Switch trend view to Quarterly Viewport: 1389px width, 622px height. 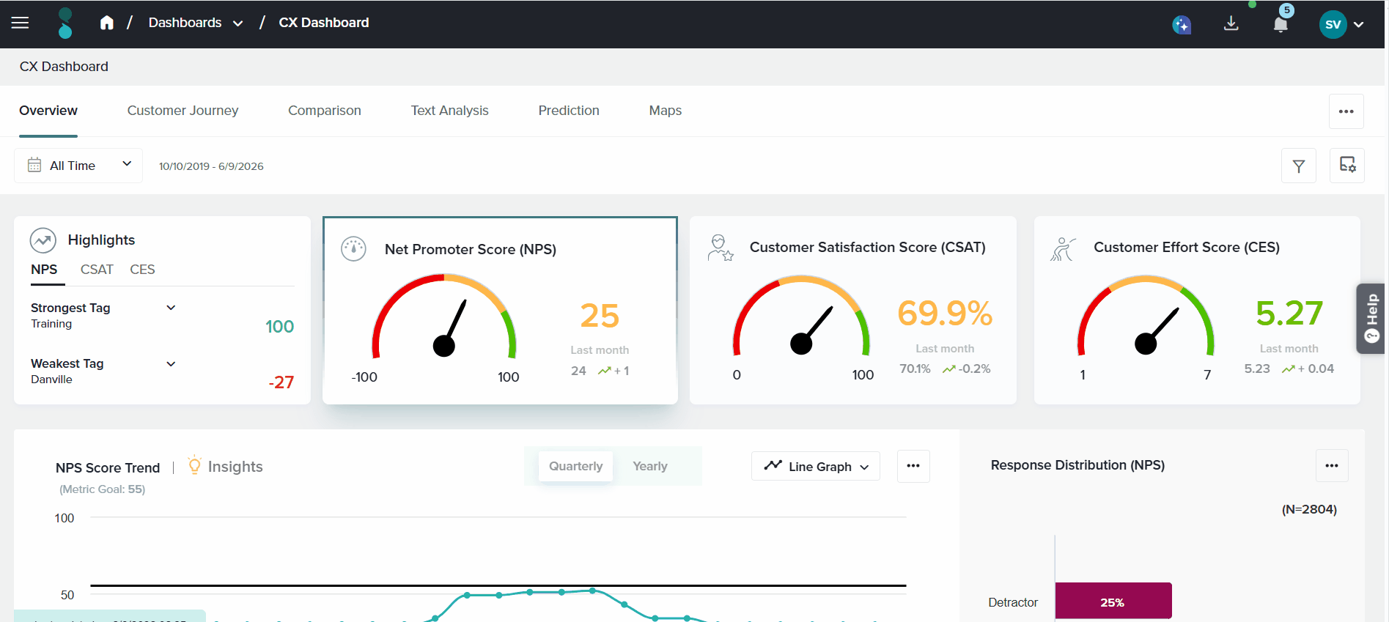tap(576, 466)
